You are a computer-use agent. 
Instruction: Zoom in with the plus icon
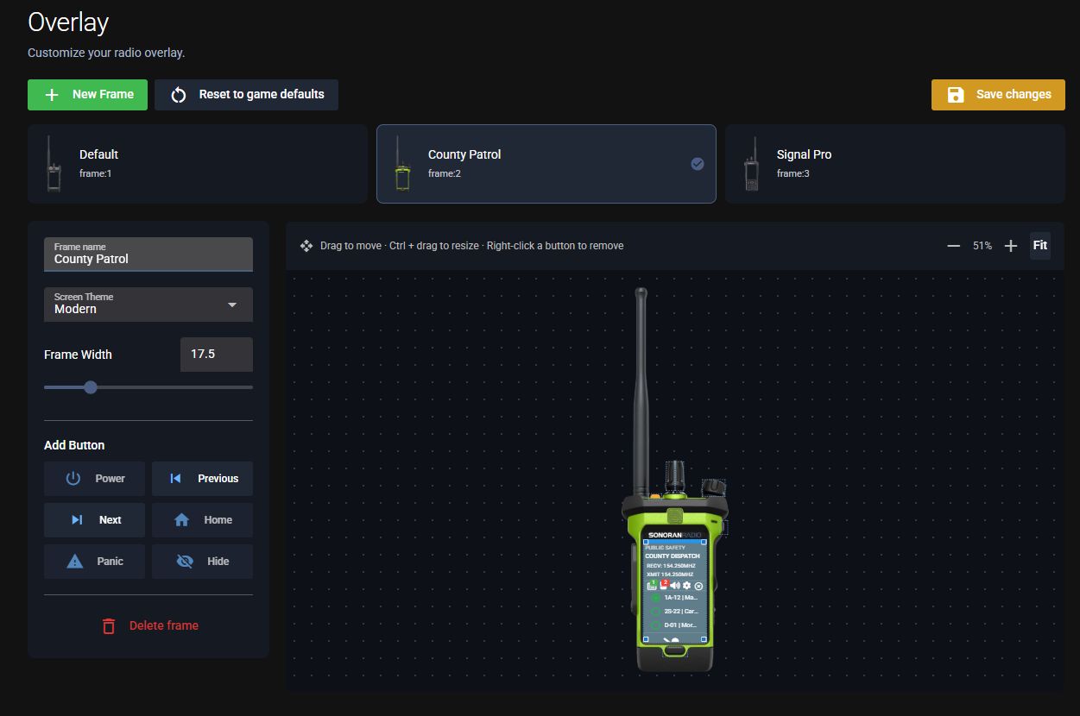pyautogui.click(x=1011, y=246)
